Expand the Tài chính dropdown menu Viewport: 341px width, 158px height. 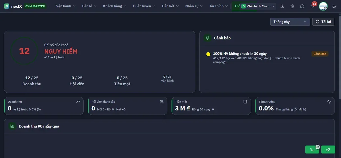[x=218, y=6]
